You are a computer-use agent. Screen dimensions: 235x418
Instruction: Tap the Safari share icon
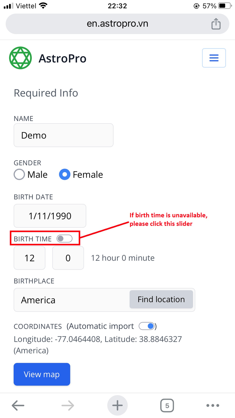[x=216, y=24]
